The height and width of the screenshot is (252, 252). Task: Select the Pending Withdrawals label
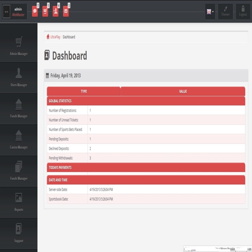61,158
